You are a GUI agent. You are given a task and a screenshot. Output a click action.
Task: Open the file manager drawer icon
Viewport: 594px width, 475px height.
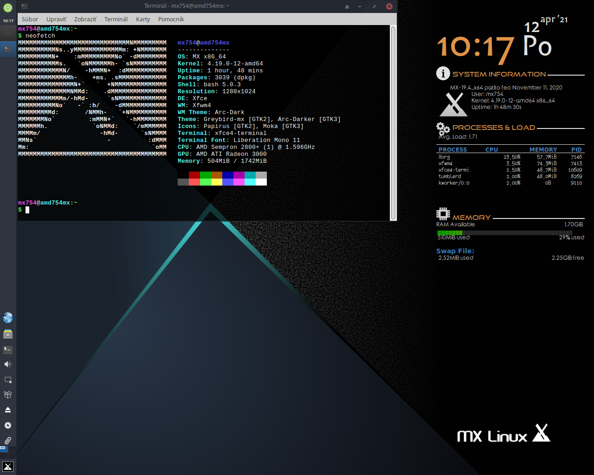8,334
